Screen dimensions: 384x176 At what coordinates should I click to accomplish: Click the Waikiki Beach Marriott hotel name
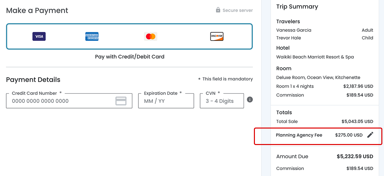click(315, 57)
